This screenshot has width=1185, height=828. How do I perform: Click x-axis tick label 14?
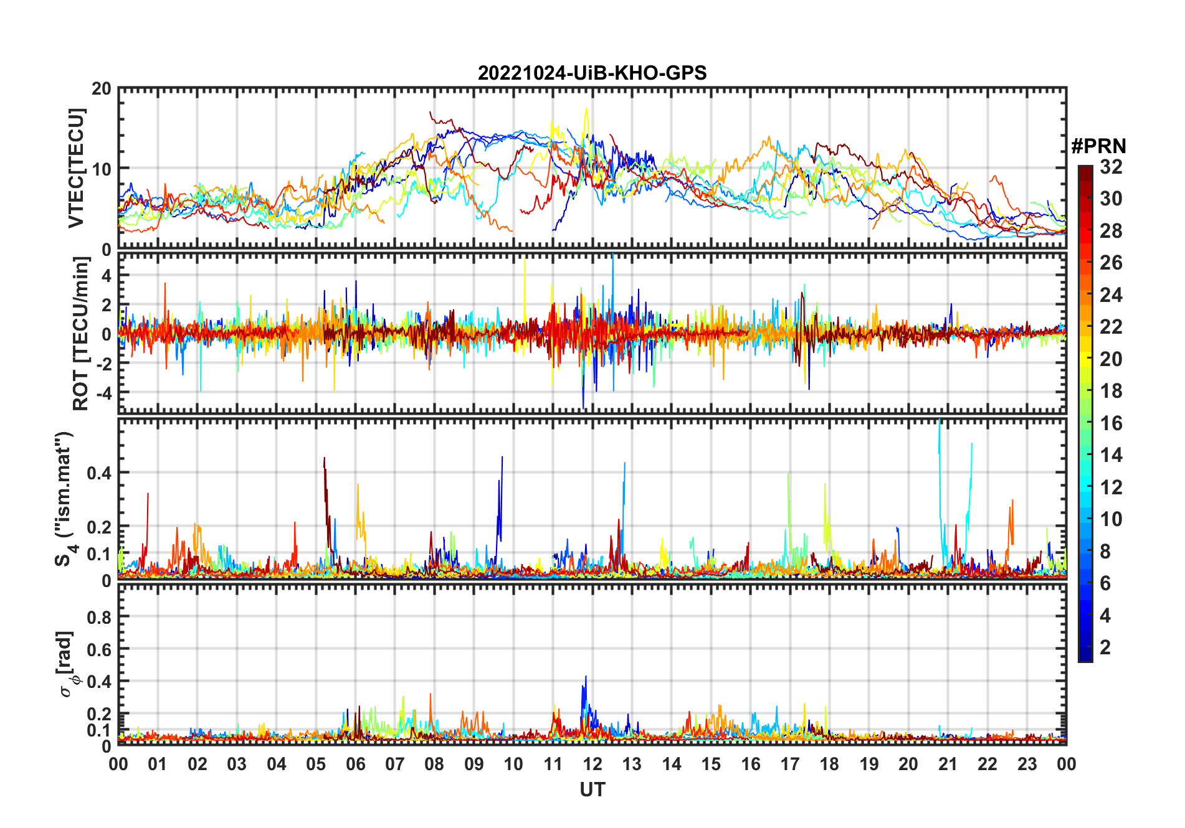[x=672, y=764]
